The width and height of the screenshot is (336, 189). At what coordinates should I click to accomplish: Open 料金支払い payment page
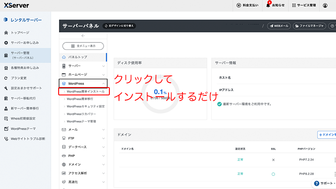point(248,5)
